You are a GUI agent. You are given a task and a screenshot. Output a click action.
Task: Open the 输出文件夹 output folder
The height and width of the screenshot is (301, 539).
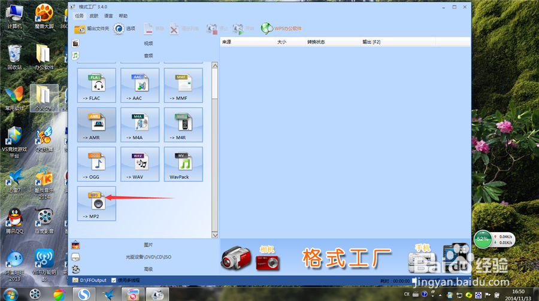click(92, 29)
